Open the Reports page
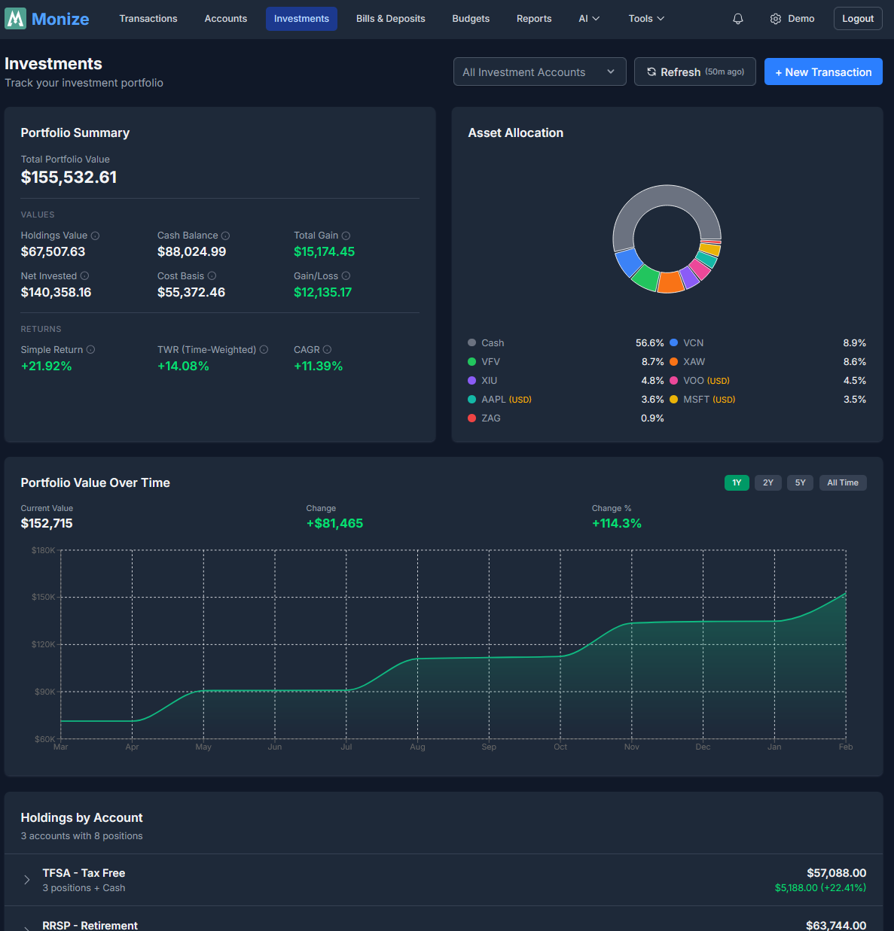894x931 pixels. (534, 19)
